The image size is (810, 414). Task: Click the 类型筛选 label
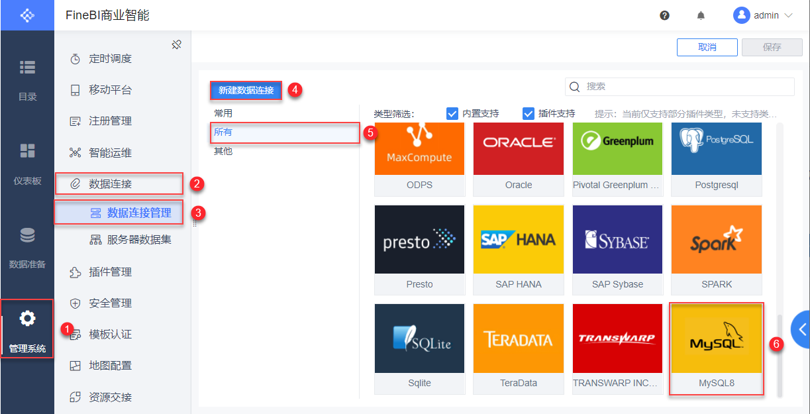click(393, 114)
